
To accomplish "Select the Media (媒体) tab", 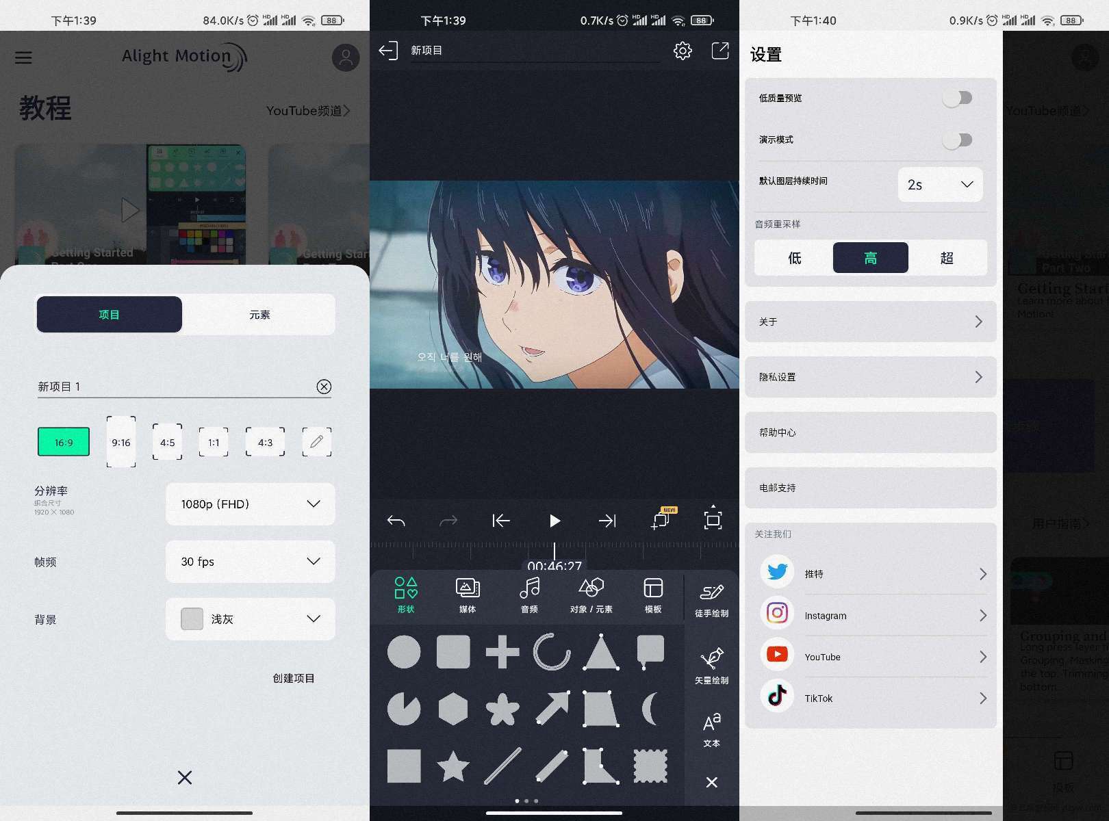I will click(468, 595).
